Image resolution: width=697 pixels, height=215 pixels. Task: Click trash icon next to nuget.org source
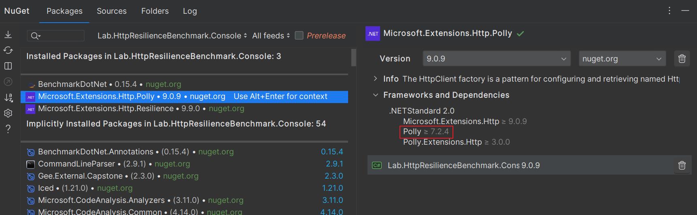pos(682,59)
